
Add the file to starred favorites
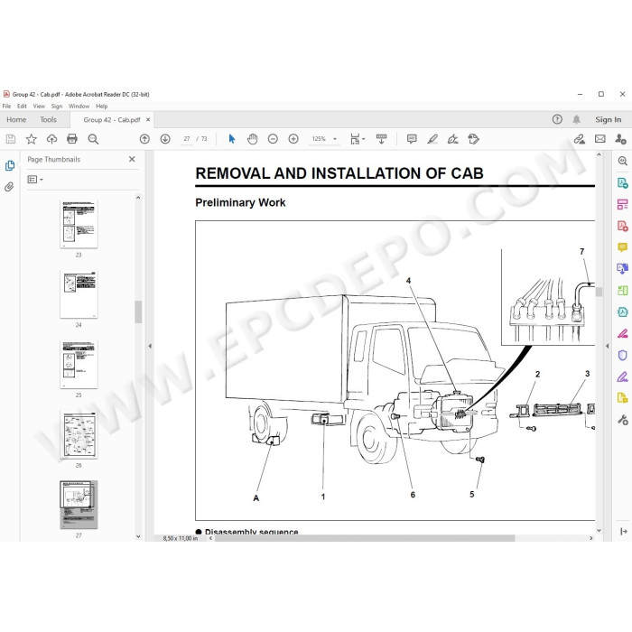[x=31, y=139]
